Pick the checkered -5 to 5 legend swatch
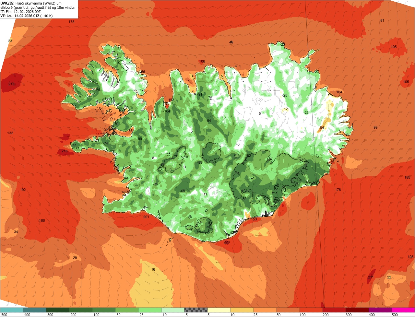 click(x=196, y=310)
